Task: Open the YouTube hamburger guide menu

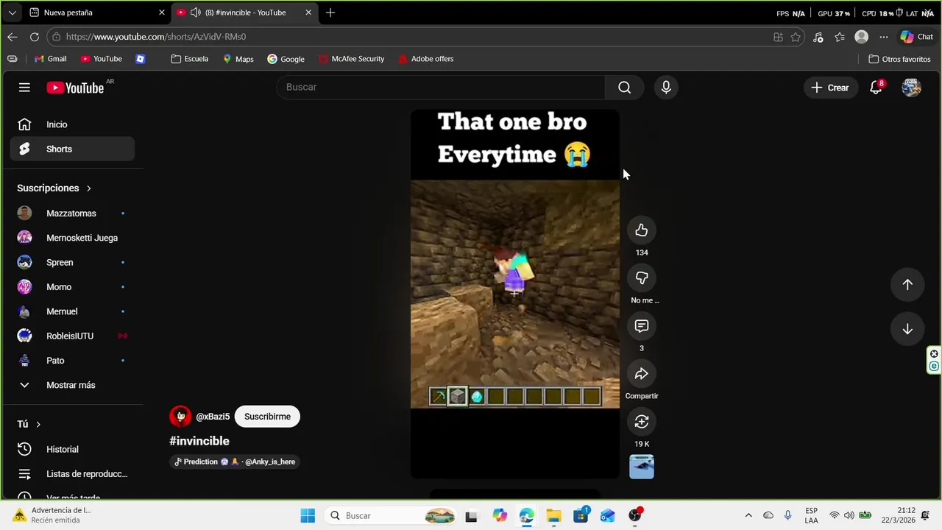Action: click(24, 88)
